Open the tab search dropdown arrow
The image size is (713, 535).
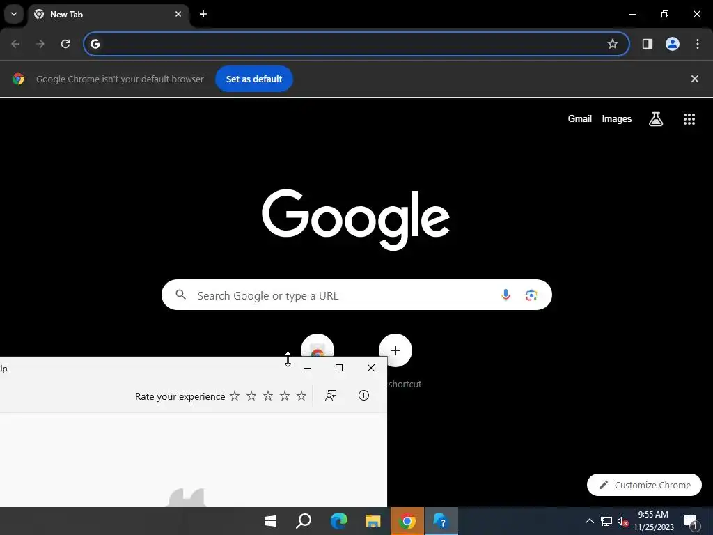coord(14,14)
